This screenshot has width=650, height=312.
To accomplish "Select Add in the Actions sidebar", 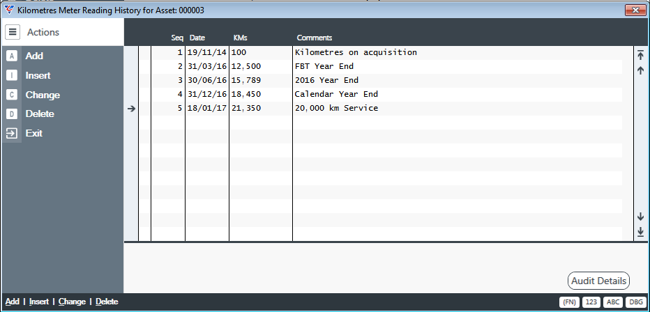I will [34, 56].
